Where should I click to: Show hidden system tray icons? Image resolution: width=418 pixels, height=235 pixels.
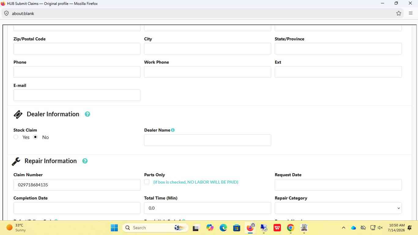343,228
